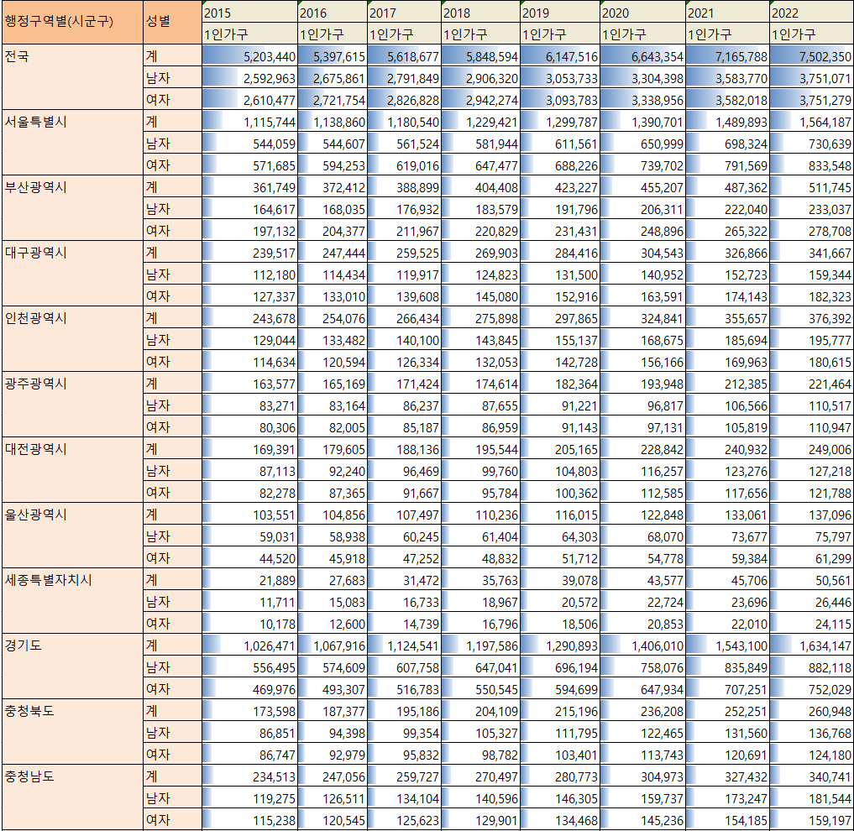This screenshot has height=831, width=854.
Task: Select the 전국 region cell
Action: 72,76
